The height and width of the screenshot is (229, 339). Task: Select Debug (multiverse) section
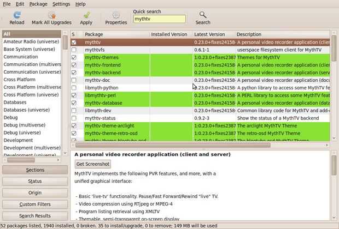(32, 125)
